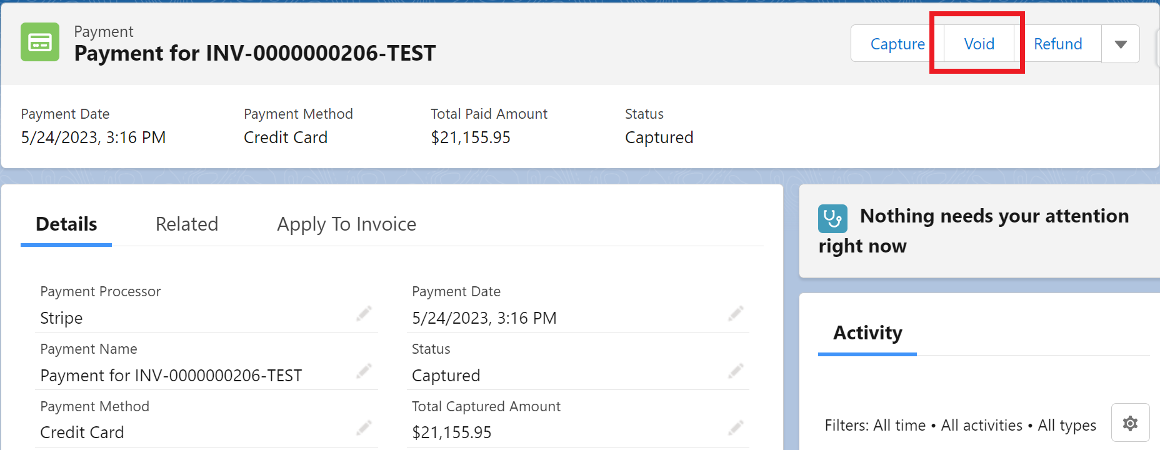Edit the Status field in Details

pyautogui.click(x=736, y=371)
